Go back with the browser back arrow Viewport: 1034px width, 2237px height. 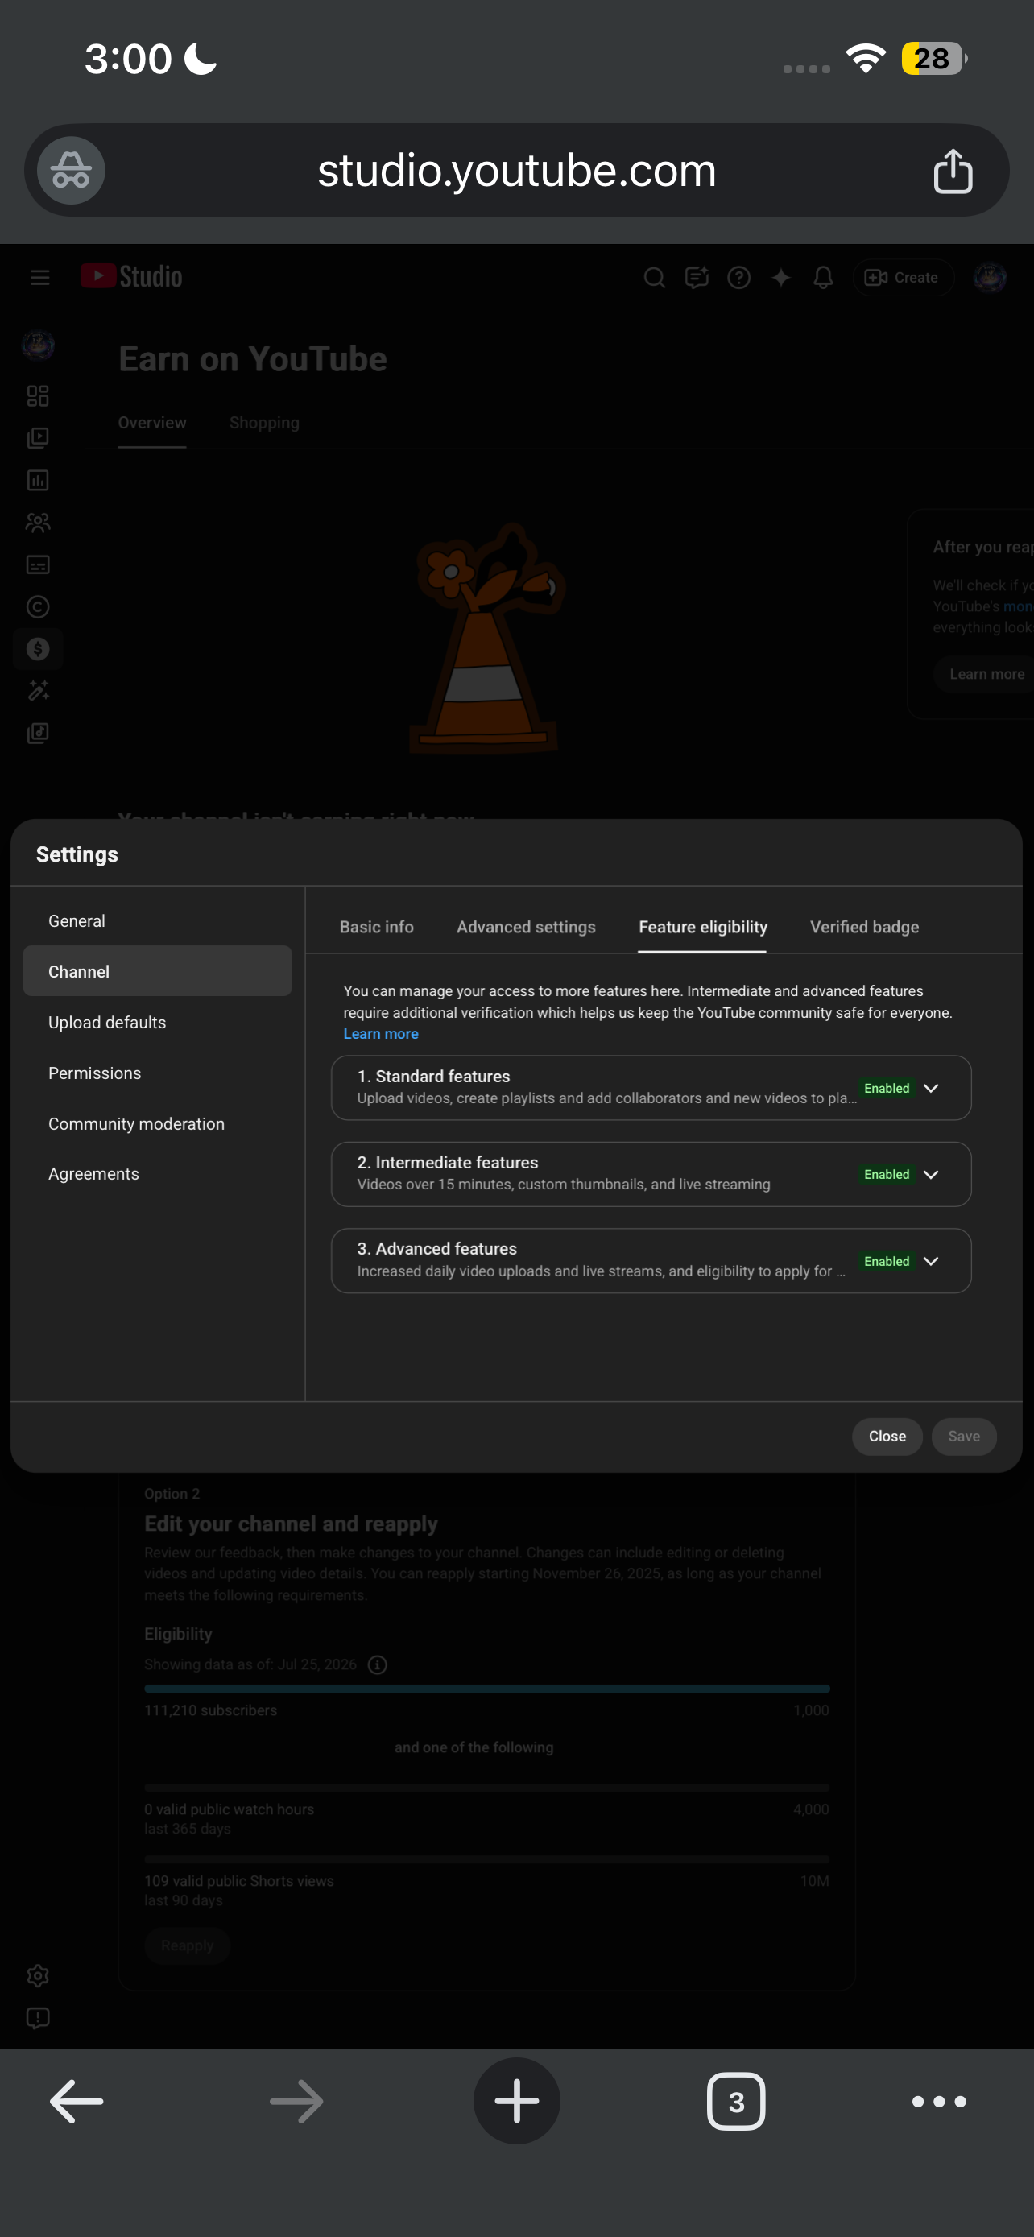pyautogui.click(x=77, y=2101)
